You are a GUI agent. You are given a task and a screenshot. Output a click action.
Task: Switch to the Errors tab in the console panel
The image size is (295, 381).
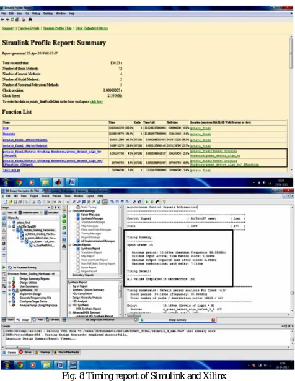[25, 352]
